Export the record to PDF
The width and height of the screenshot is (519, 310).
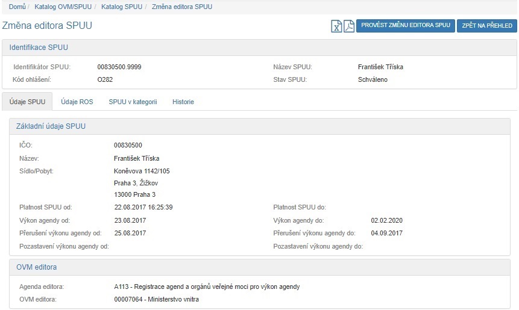(348, 26)
